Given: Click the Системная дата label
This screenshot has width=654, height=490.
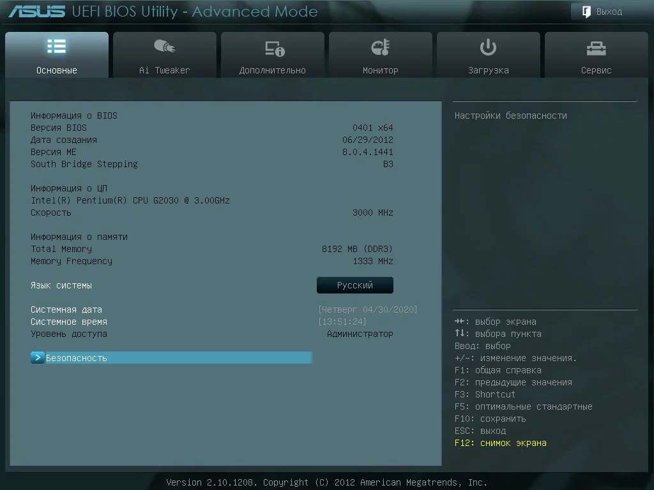Looking at the screenshot, I should coord(66,309).
